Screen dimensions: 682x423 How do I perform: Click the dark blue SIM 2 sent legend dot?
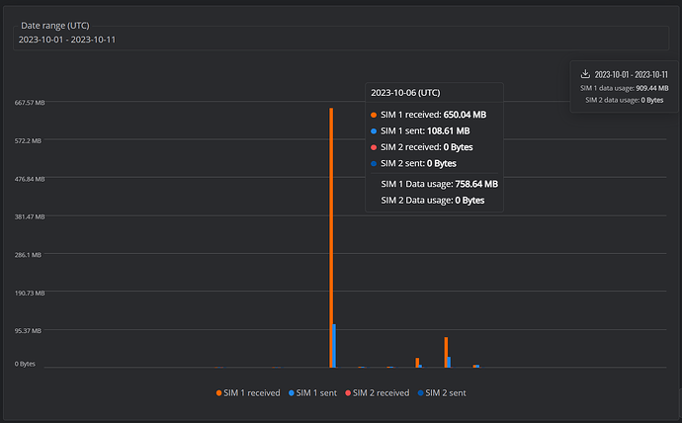[x=421, y=393]
